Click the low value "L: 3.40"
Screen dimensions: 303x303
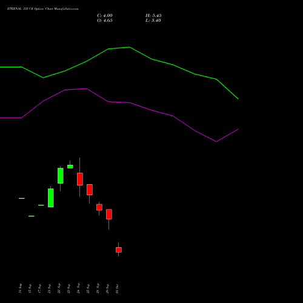[153, 21]
